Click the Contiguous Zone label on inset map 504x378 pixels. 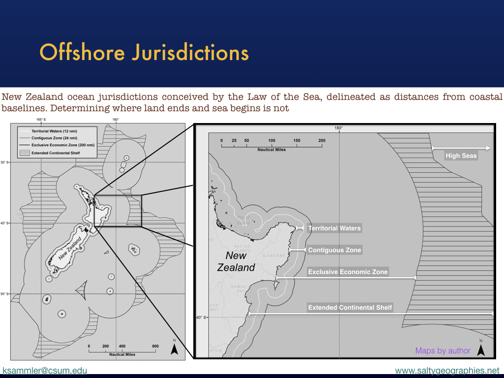[x=334, y=250]
